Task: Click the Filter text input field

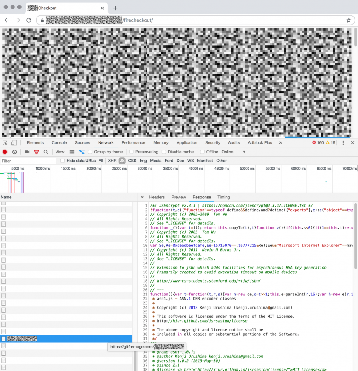Action: [x=28, y=161]
